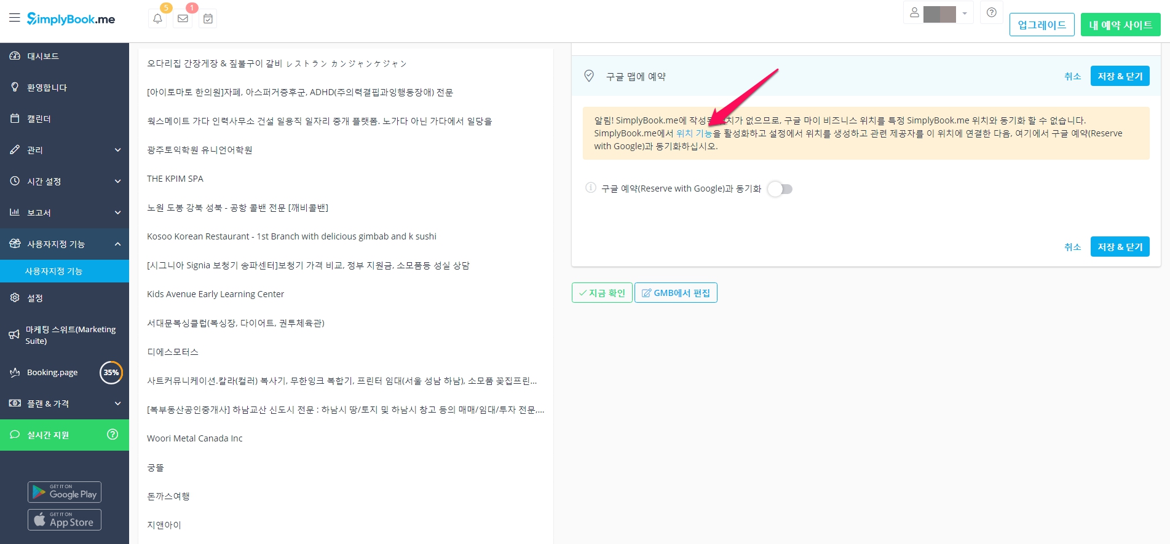Viewport: 1170px width, 544px height.
Task: Open the messages envelope icon
Action: pyautogui.click(x=183, y=18)
